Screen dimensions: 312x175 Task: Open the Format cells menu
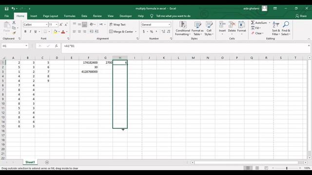pos(242,28)
